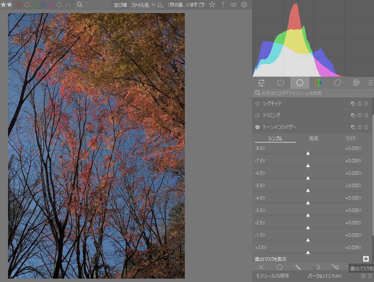Screen dimensions: 374x282
Task: Click the モジュールの順序 label
Action: click(273, 276)
